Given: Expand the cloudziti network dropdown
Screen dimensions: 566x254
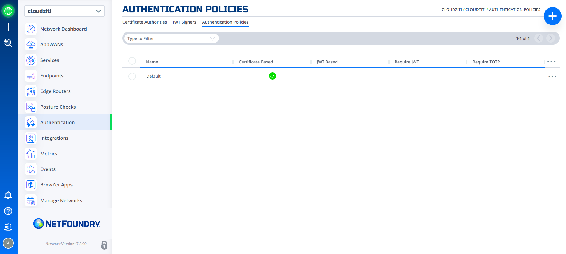Looking at the screenshot, I should click(64, 11).
